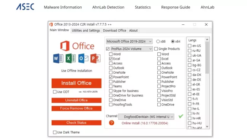Open the AhnLab menu item

(x=207, y=7)
